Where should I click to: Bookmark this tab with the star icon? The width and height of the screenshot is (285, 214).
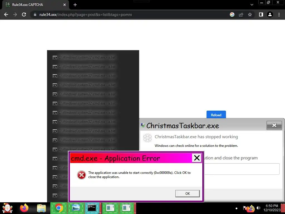coord(250,14)
